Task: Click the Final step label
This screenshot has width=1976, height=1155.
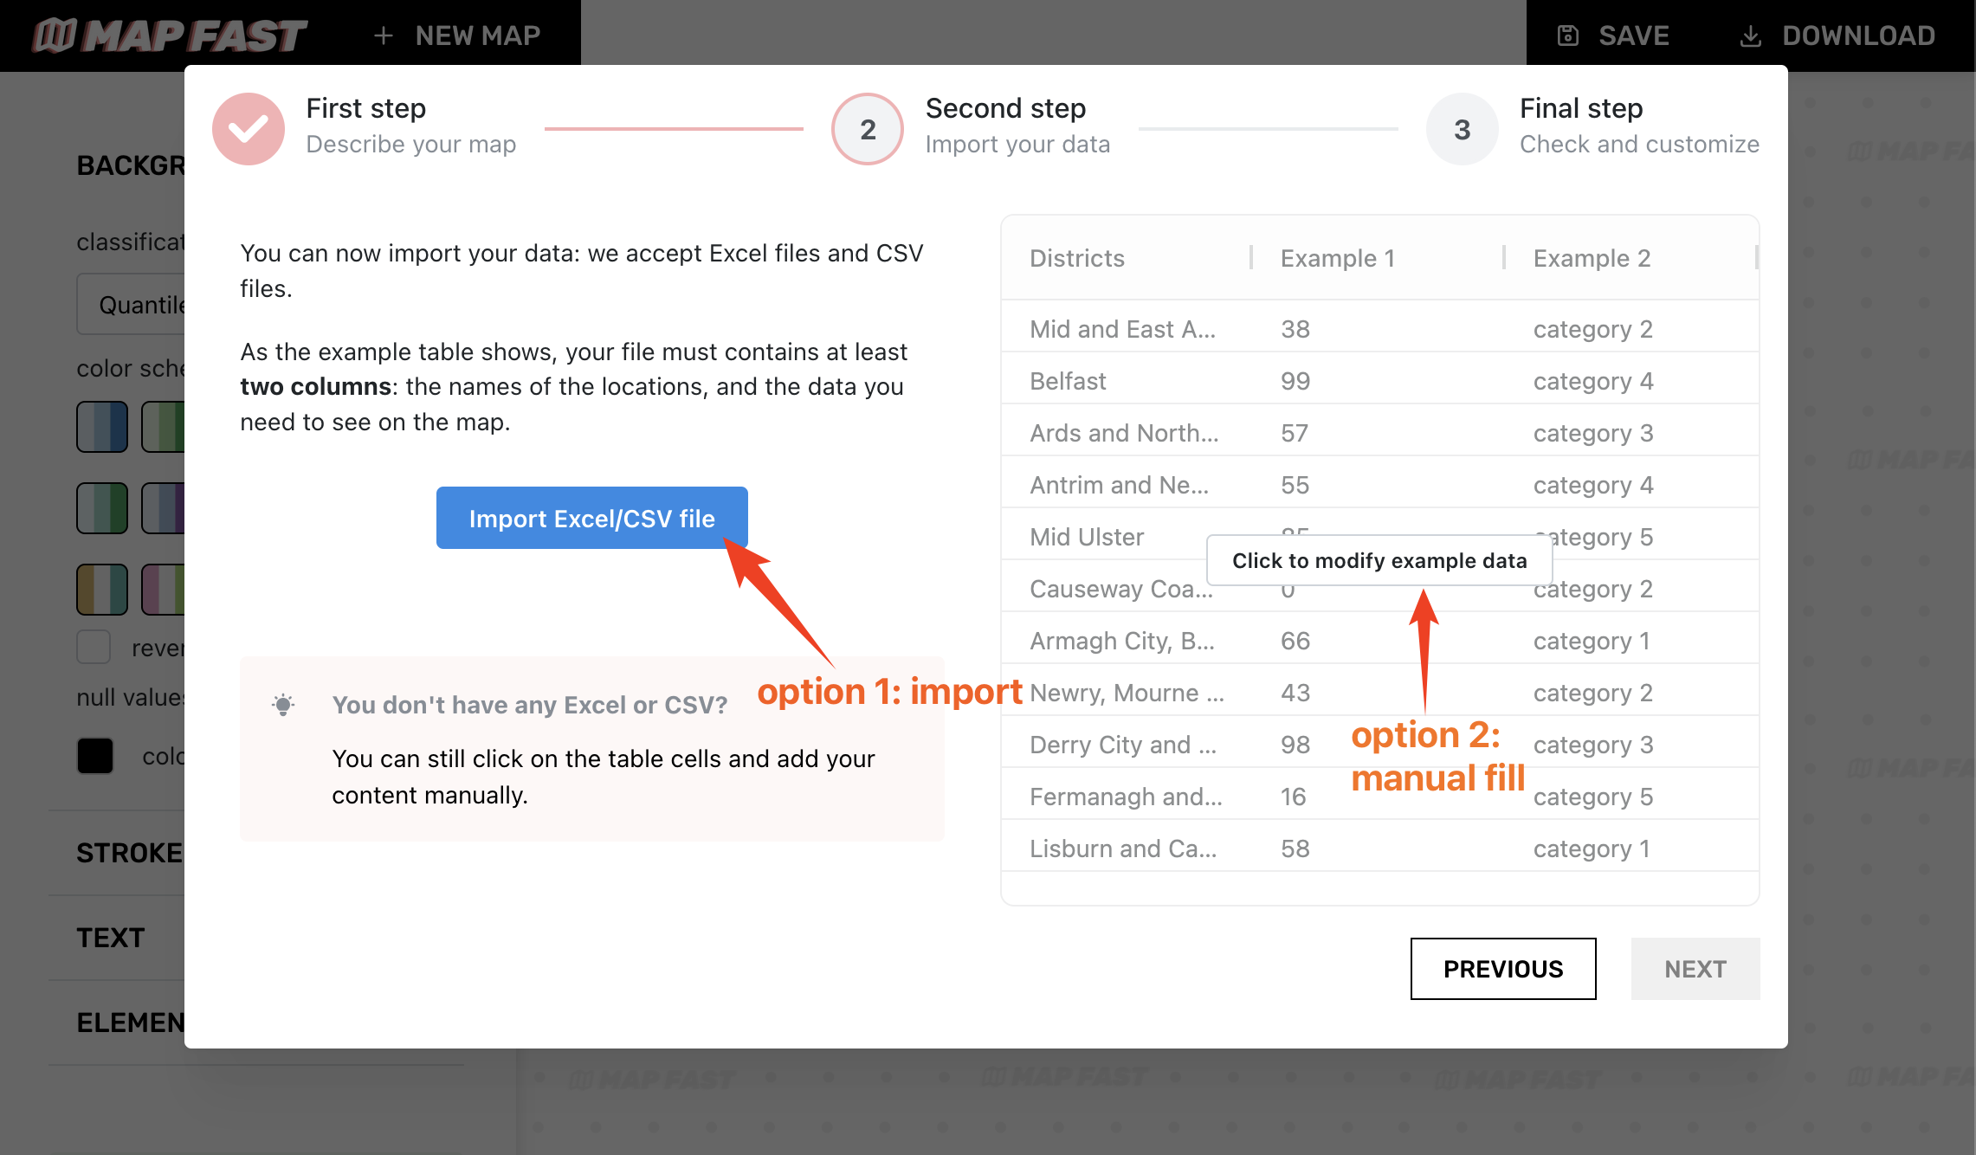Action: pyautogui.click(x=1581, y=108)
